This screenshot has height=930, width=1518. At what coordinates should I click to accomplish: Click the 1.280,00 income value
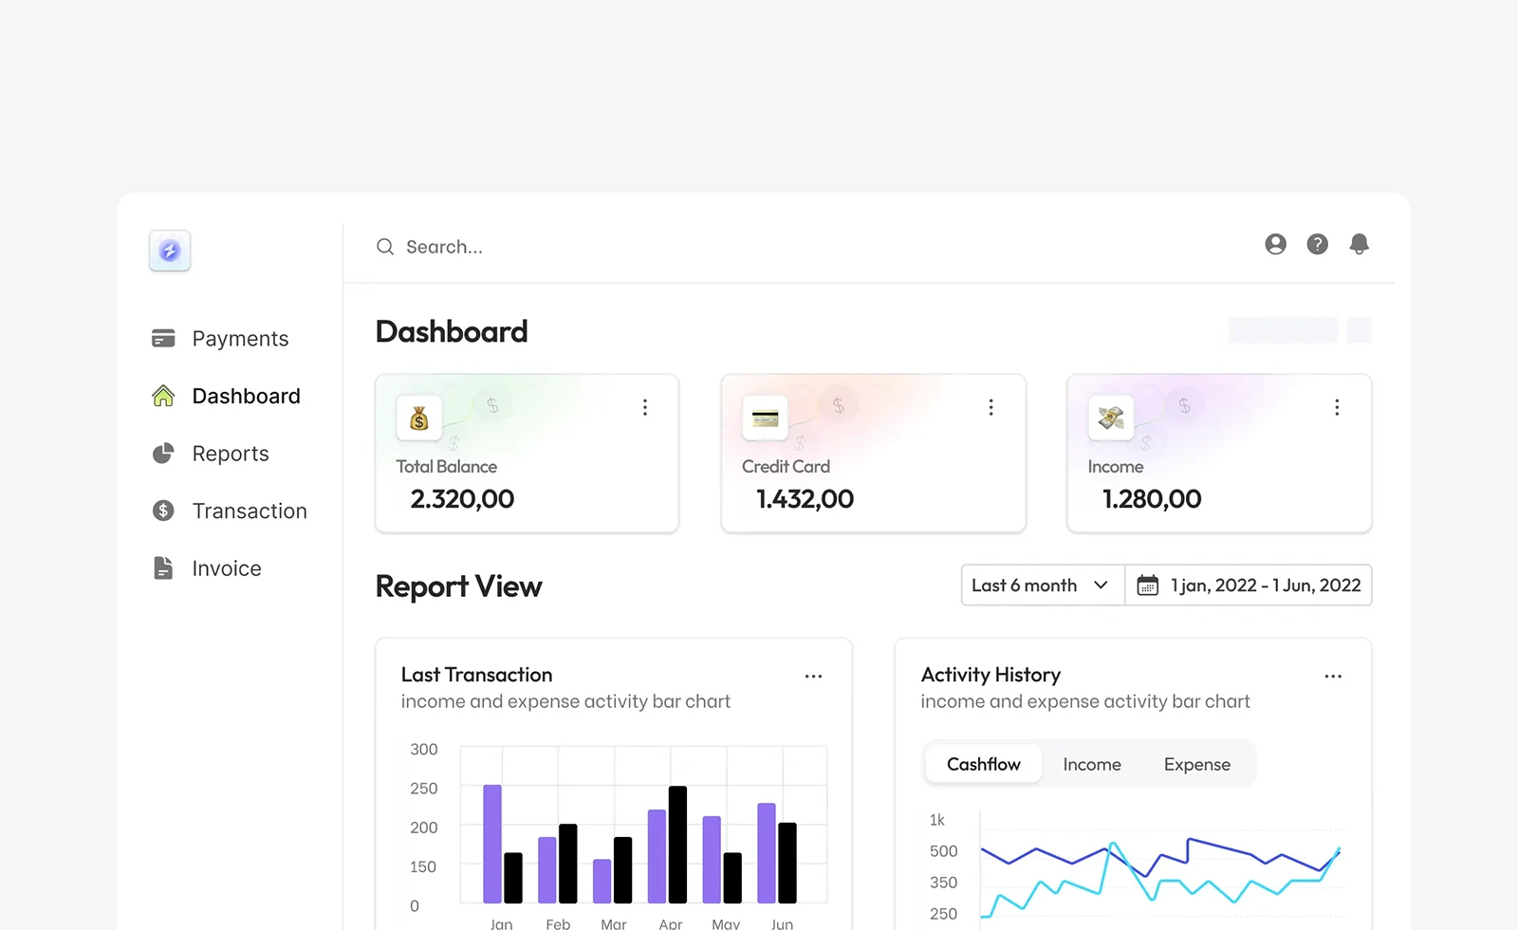point(1152,499)
